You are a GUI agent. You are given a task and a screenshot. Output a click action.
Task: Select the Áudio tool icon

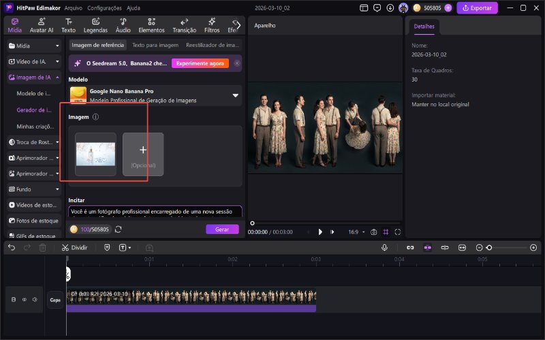123,25
